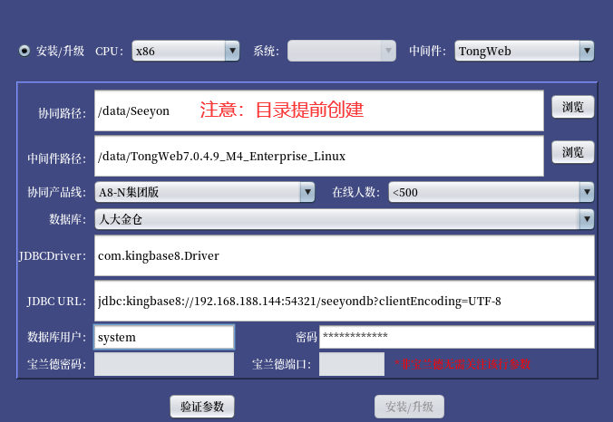The height and width of the screenshot is (422, 613).
Task: Click the 协同路径 /data/Seeyon input field
Action: (x=319, y=110)
